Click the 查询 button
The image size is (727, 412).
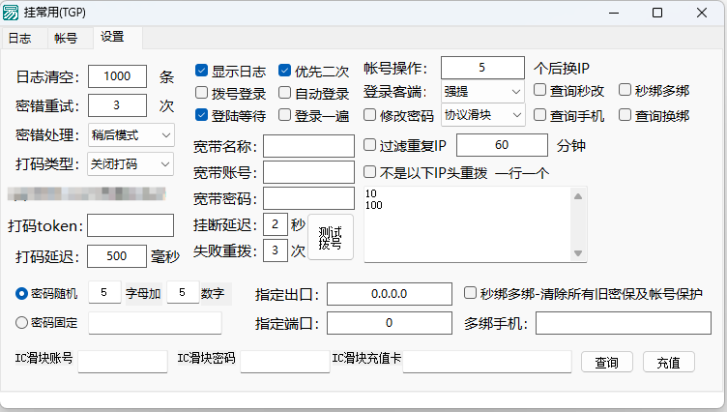[606, 363]
